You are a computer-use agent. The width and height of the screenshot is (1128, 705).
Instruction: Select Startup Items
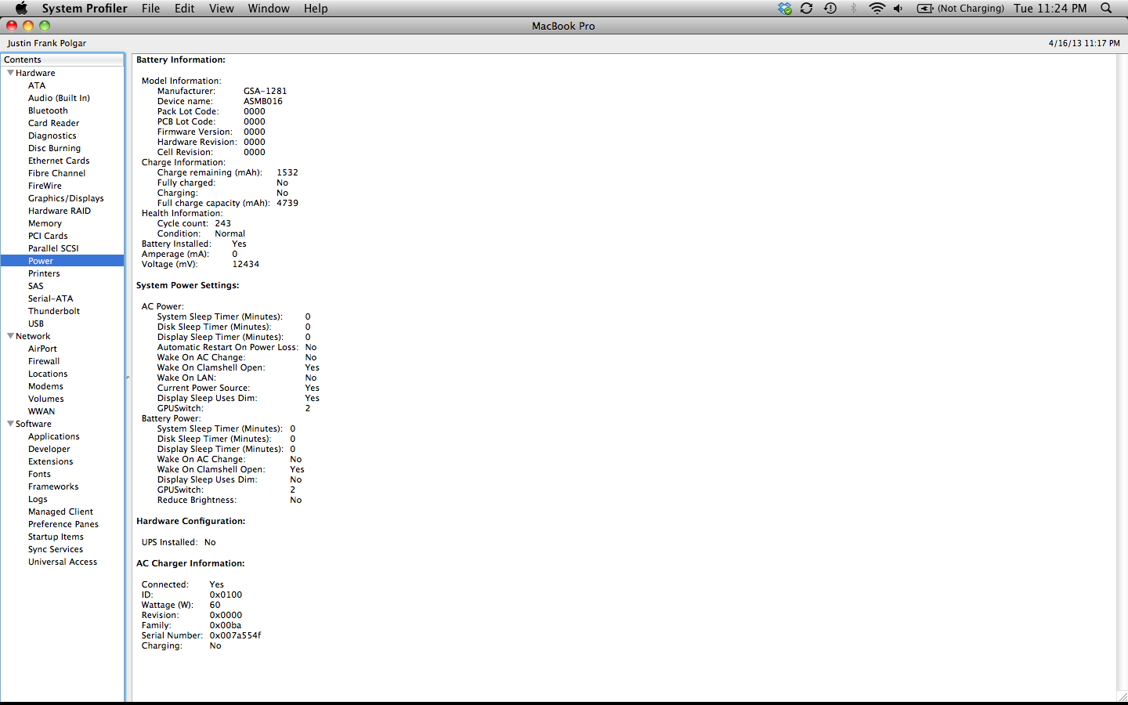coord(56,537)
